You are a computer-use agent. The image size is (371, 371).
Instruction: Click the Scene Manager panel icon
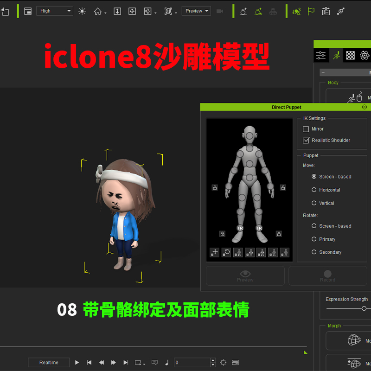28,11
